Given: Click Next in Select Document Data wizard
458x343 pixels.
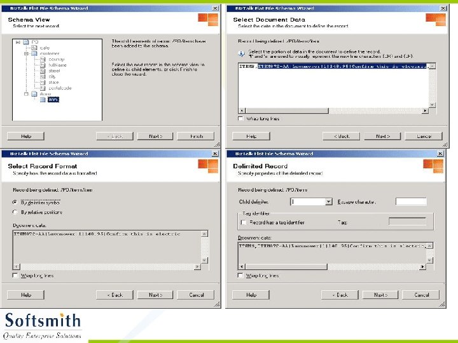Looking at the screenshot, I should (382, 136).
